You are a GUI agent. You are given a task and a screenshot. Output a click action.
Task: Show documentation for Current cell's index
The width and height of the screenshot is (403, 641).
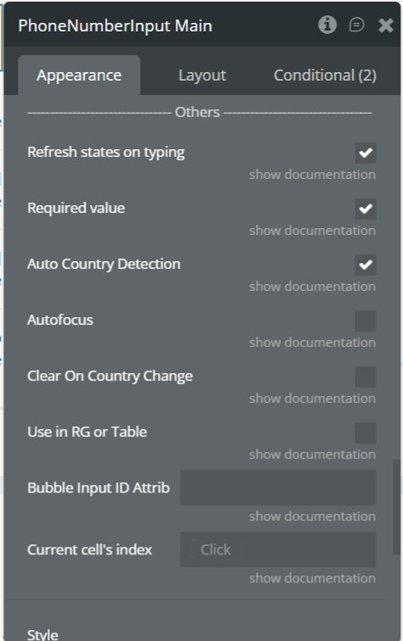coord(312,578)
